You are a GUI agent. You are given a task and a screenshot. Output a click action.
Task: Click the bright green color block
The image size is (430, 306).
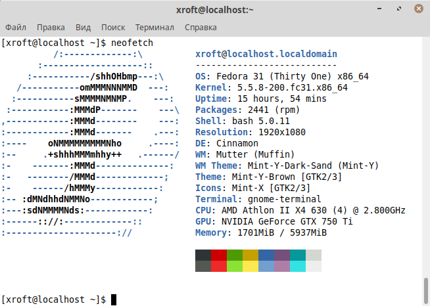235,267
